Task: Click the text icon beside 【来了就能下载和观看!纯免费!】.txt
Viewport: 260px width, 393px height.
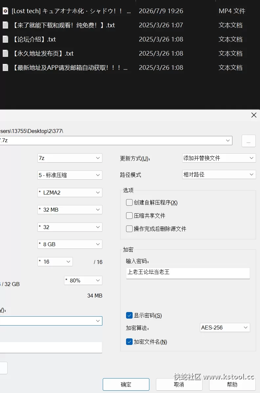Action: click(x=5, y=25)
